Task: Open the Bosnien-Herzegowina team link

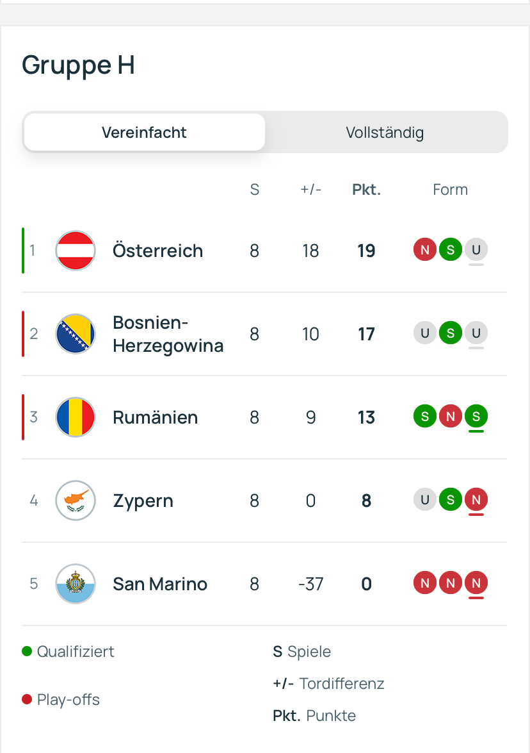Action: pyautogui.click(x=168, y=334)
